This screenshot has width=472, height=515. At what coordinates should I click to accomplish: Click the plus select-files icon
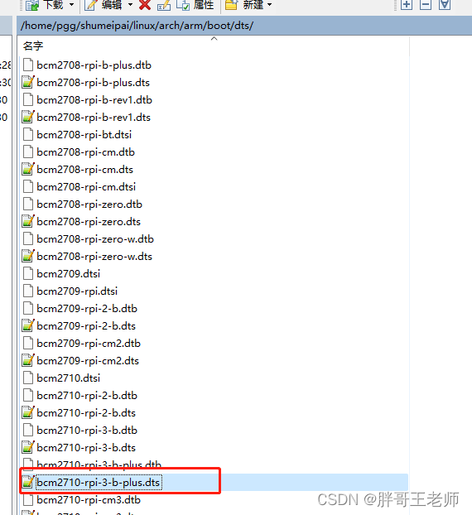[407, 5]
